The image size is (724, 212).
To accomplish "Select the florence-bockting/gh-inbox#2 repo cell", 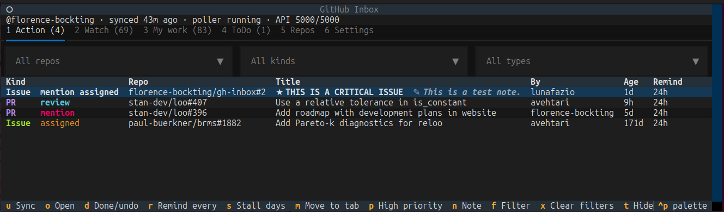I will click(x=197, y=92).
